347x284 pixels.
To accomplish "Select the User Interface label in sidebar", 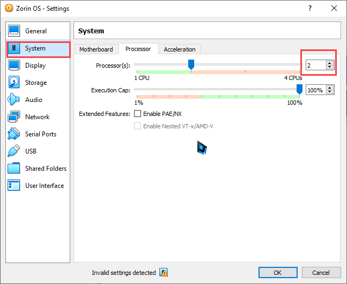I will click(x=45, y=186).
